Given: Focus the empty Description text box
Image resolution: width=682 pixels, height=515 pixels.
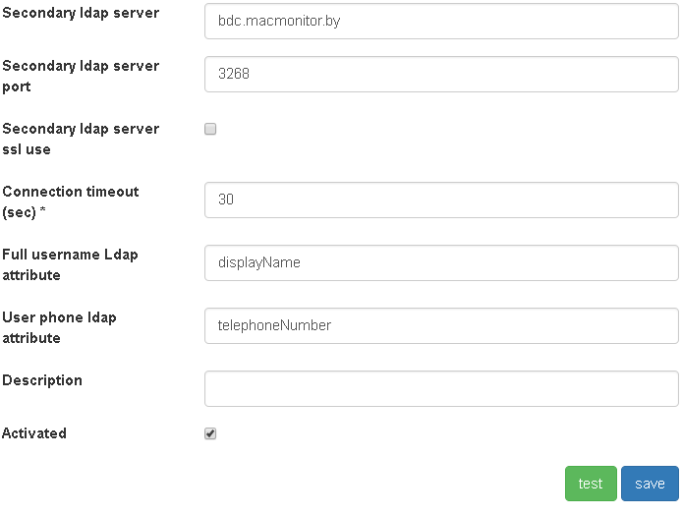Looking at the screenshot, I should point(441,388).
